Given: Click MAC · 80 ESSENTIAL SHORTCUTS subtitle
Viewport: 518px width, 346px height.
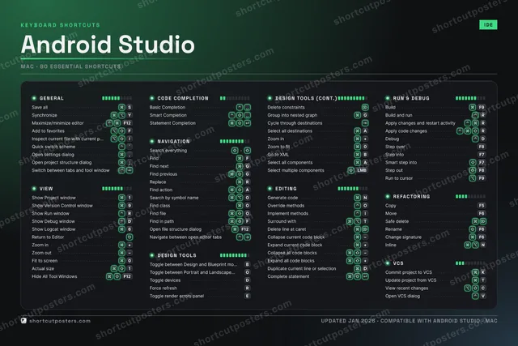Looking at the screenshot, I should coord(70,66).
